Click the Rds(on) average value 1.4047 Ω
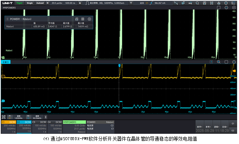This screenshot has width=239, height=144. (52, 26)
